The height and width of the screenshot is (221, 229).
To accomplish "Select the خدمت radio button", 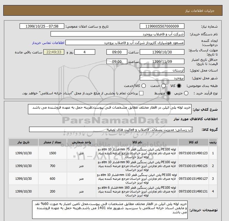I will 164,86.
